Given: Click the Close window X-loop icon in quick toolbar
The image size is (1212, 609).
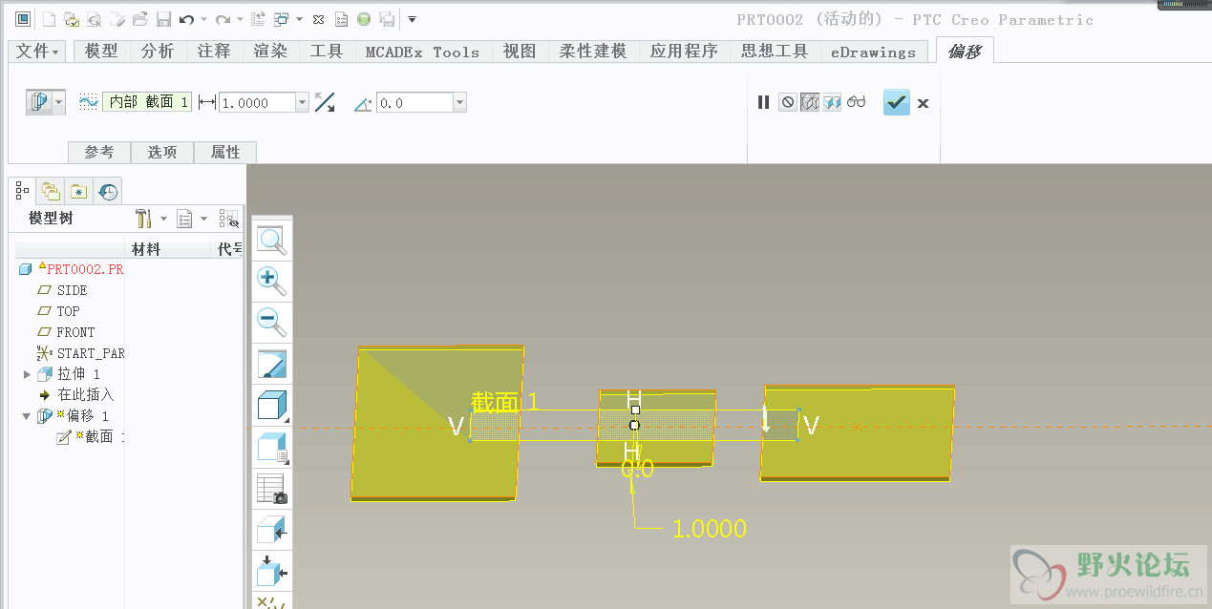Looking at the screenshot, I should (319, 19).
